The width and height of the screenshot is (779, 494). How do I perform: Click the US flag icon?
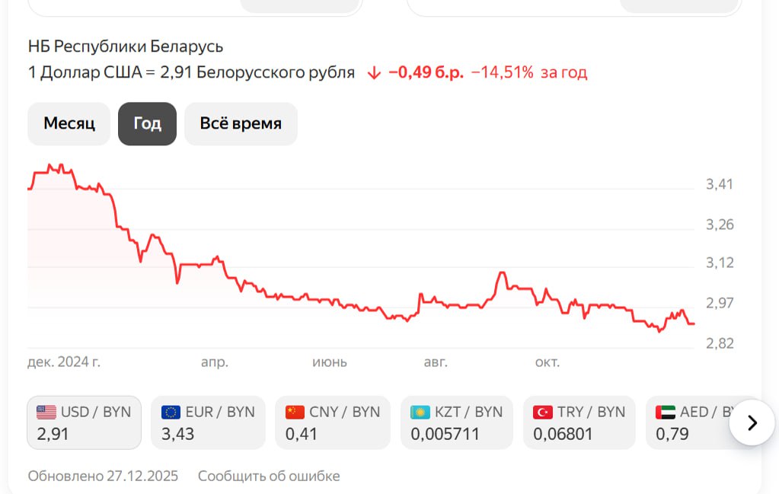click(46, 413)
